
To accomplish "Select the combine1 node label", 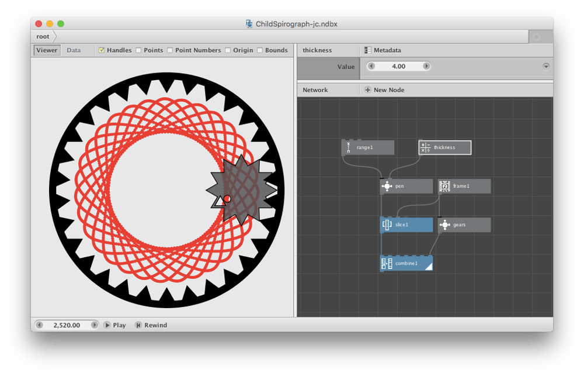I will pyautogui.click(x=406, y=263).
